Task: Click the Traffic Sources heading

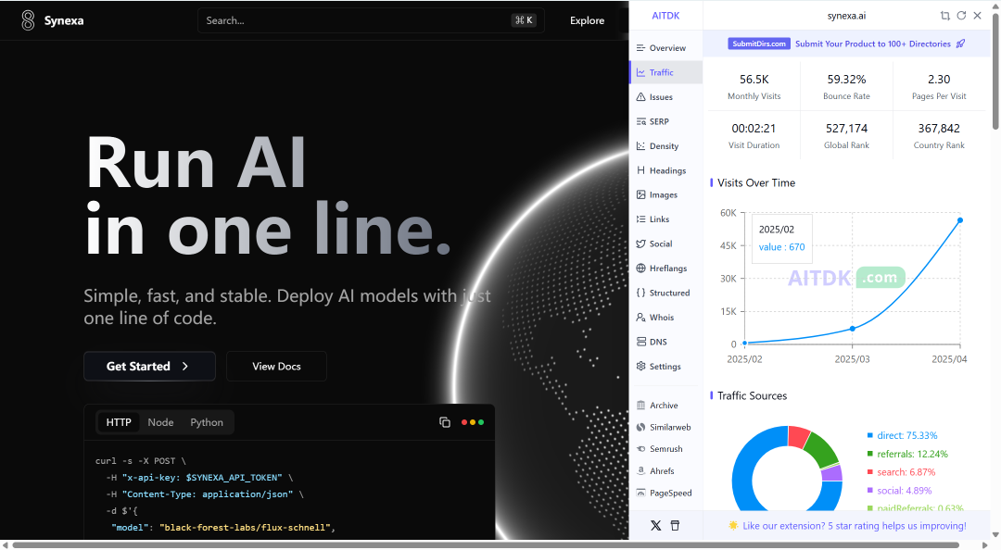Action: 752,395
